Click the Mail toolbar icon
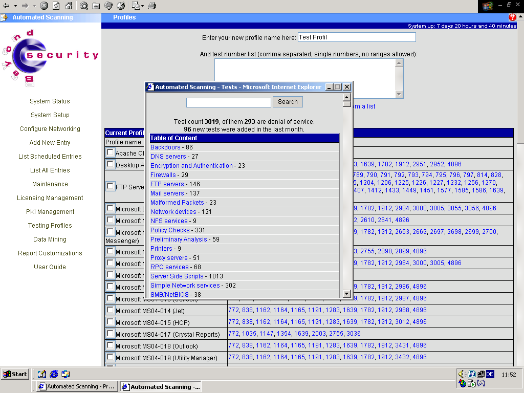Screen dimensions: 524x393 click(136, 6)
